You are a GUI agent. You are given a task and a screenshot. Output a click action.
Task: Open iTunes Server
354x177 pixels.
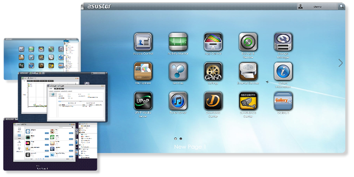[x=178, y=101]
